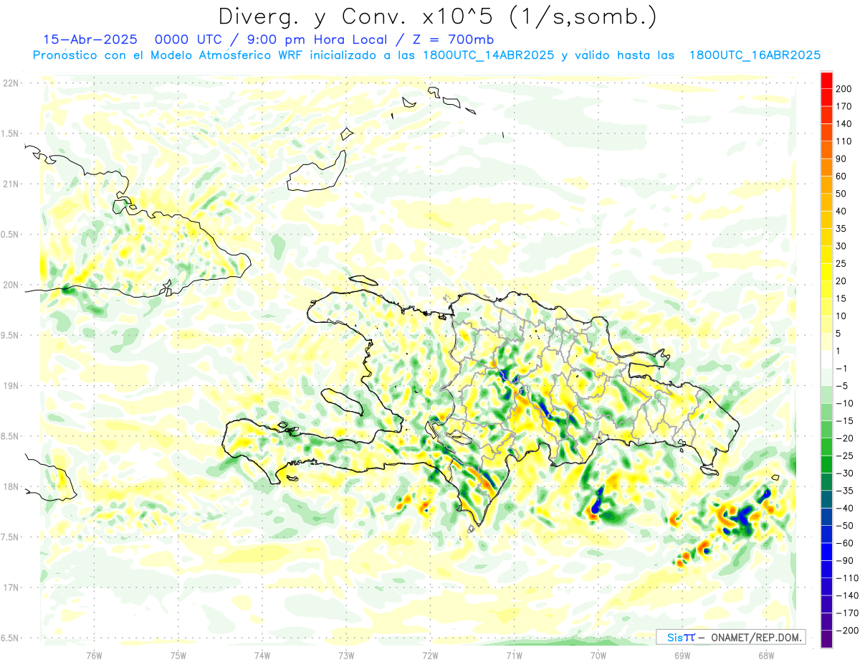Image resolution: width=860 pixels, height=665 pixels.
Task: Click the 'SisTT - ONAMET/REP.DOM.' credit box
Action: [x=730, y=637]
